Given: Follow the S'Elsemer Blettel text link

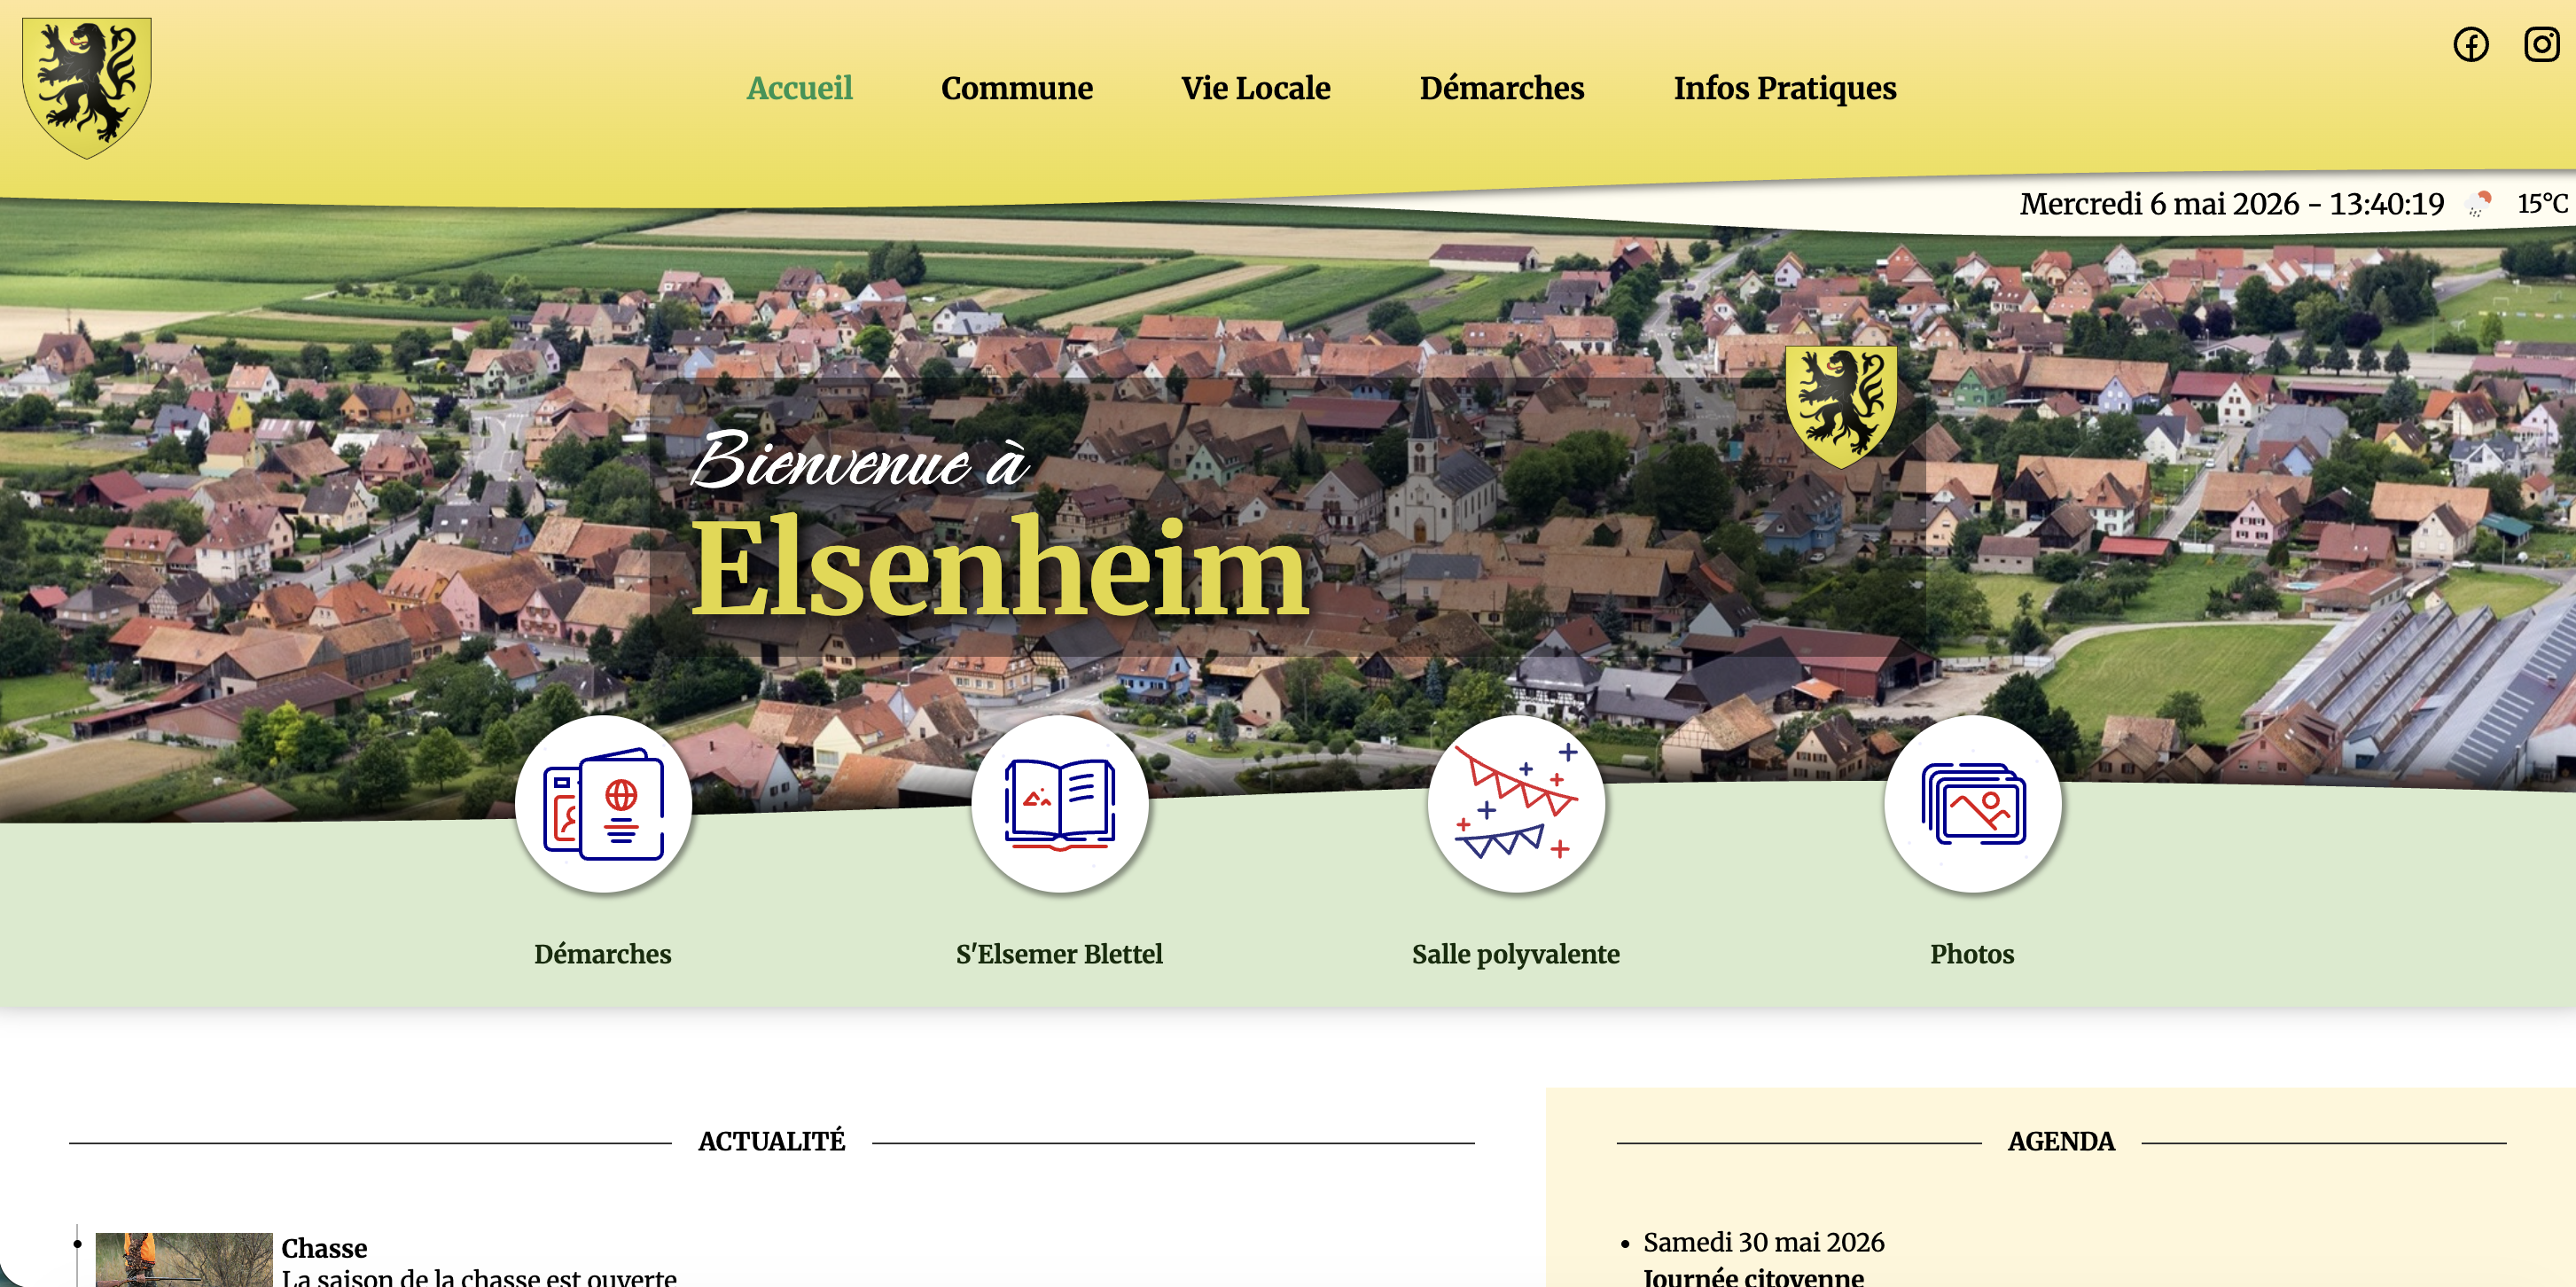Looking at the screenshot, I should coord(1059,954).
